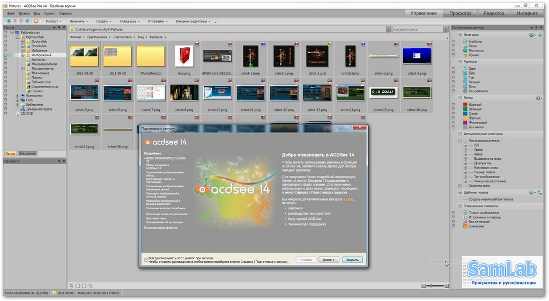This screenshot has height=301, width=549.
Task: Close the Просмотр preview panel
Action: point(64,161)
